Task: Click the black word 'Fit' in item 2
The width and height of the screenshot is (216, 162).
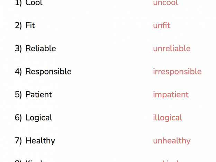Action: pyautogui.click(x=30, y=25)
